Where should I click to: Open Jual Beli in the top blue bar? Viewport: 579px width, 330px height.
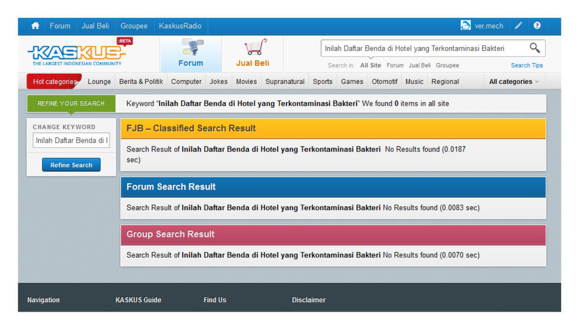click(x=95, y=26)
